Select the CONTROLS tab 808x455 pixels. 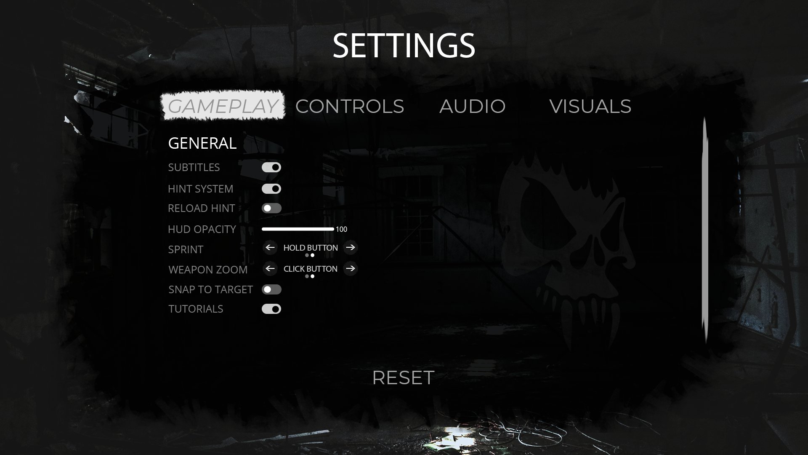(x=350, y=106)
